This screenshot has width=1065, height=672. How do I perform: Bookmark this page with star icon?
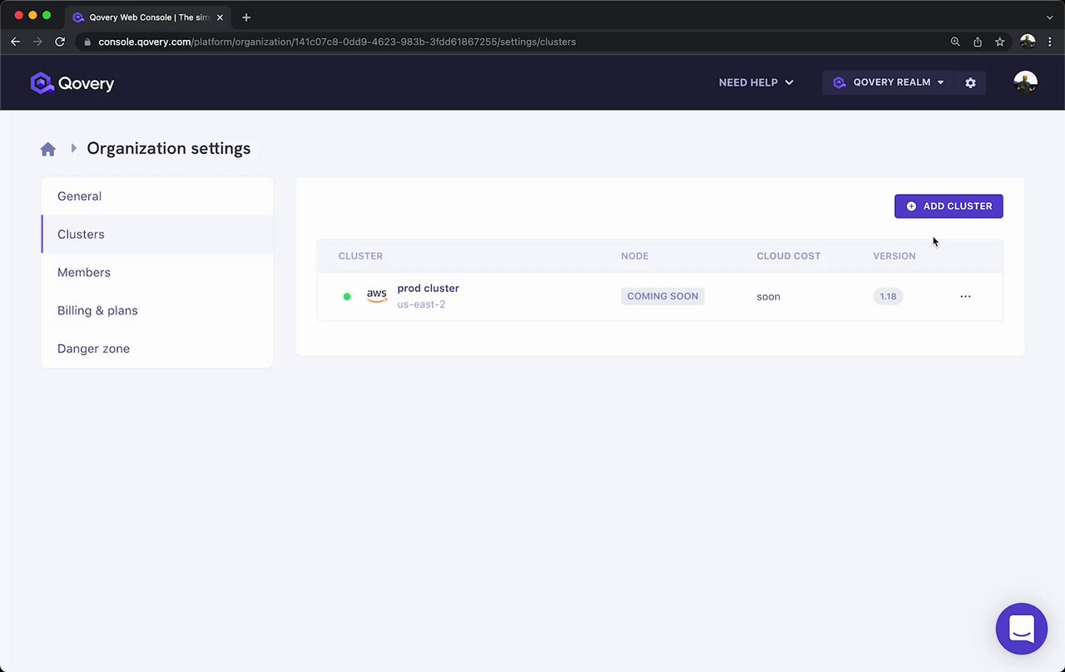coord(999,42)
